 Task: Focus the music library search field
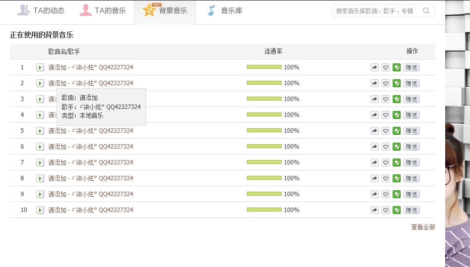(376, 11)
